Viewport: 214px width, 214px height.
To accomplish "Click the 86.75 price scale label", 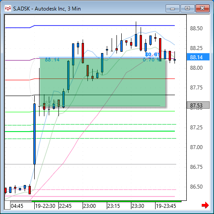I will (196, 167).
